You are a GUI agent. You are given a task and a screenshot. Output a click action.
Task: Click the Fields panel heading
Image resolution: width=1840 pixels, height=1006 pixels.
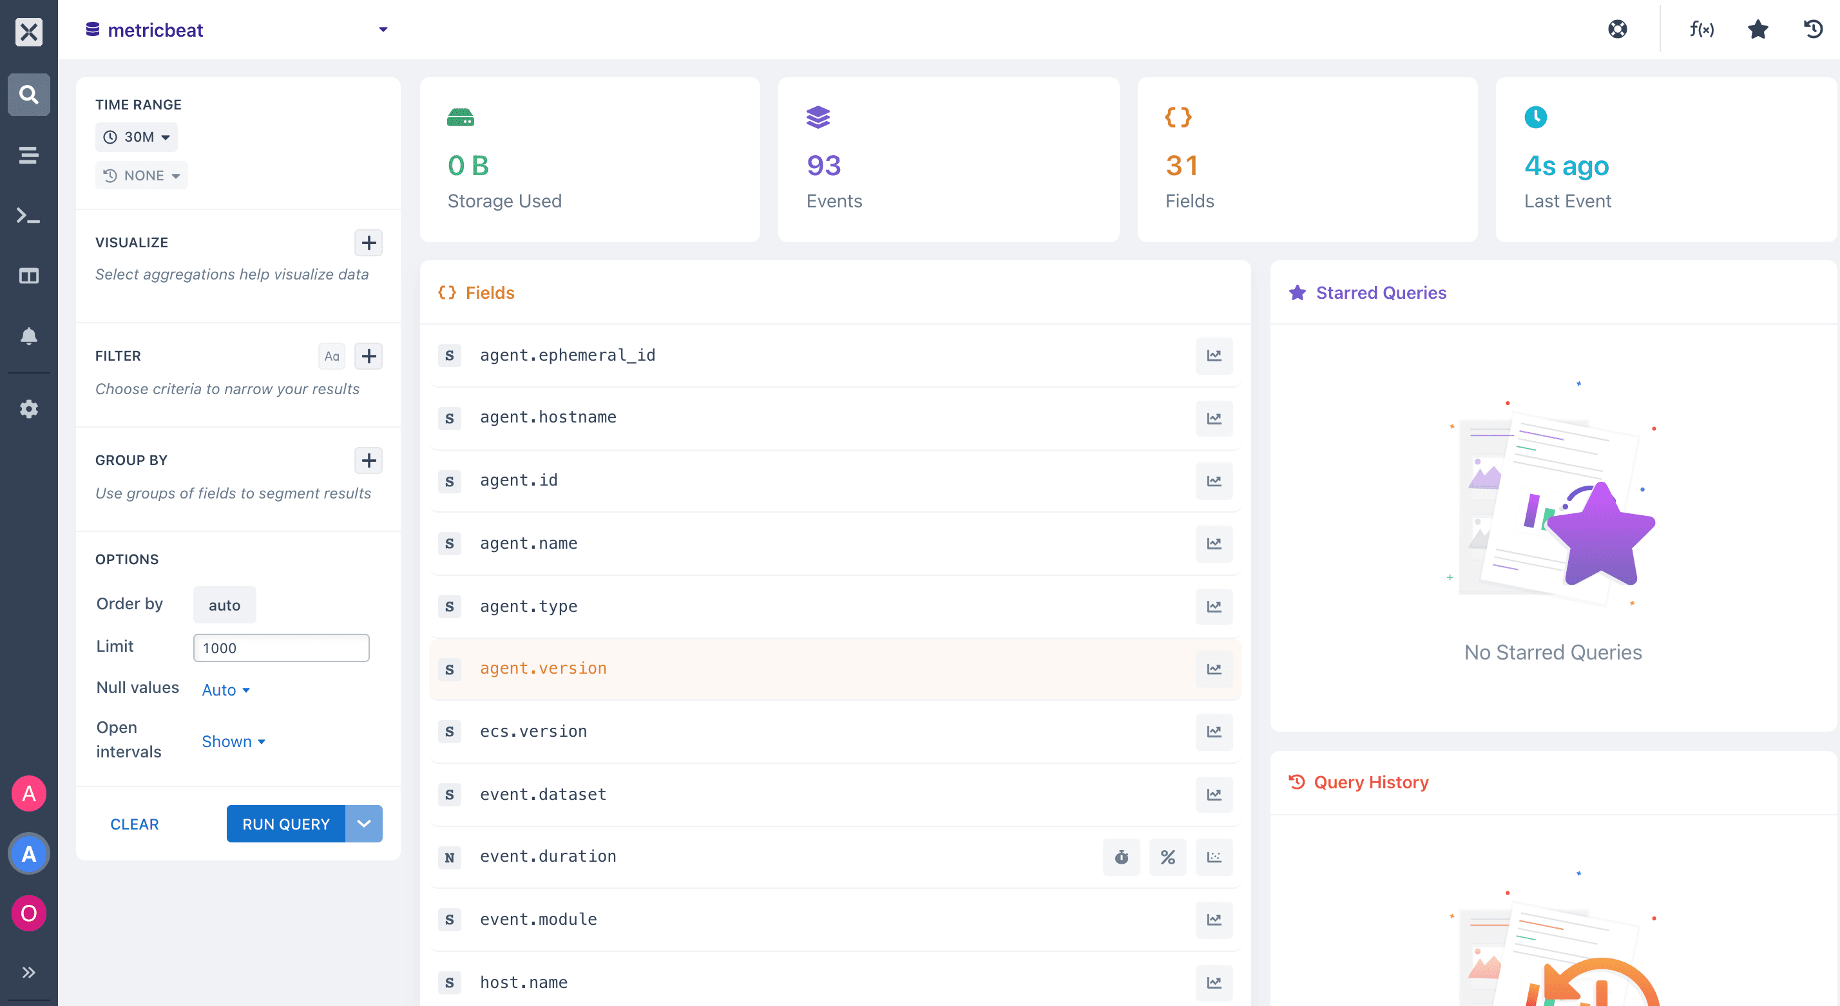489,293
